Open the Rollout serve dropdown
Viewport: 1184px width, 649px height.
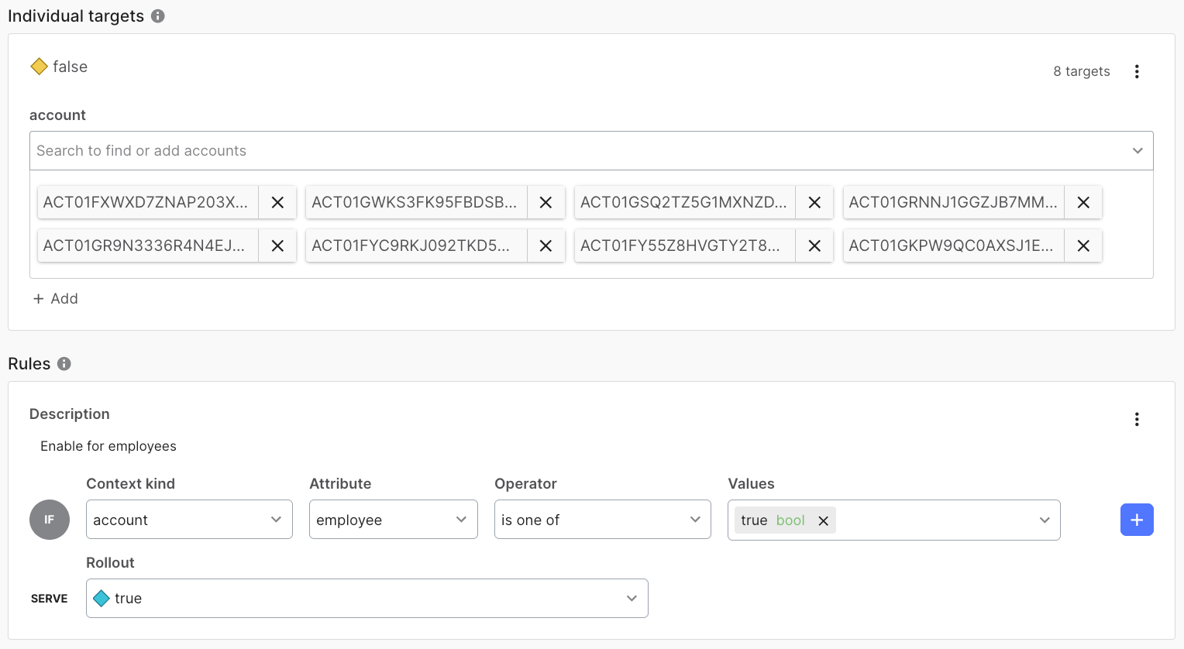point(367,599)
